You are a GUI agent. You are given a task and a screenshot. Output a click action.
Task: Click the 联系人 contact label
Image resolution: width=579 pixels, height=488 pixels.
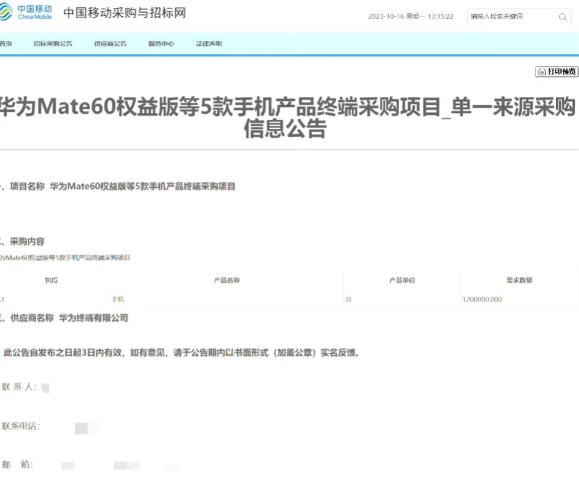tap(19, 387)
